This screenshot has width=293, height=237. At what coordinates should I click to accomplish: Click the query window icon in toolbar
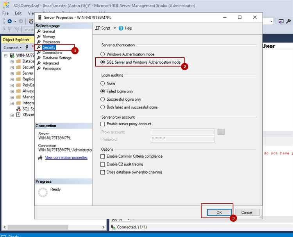(280, 21)
